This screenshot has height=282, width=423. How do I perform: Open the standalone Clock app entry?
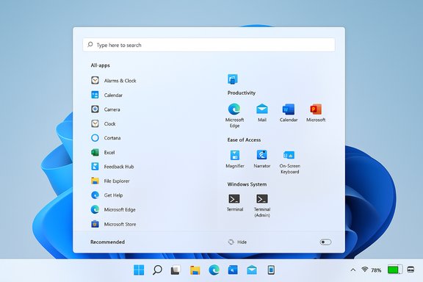tap(104, 123)
